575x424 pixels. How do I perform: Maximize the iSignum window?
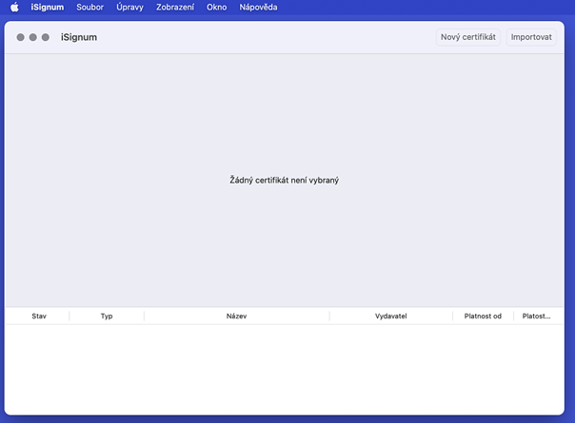point(46,37)
